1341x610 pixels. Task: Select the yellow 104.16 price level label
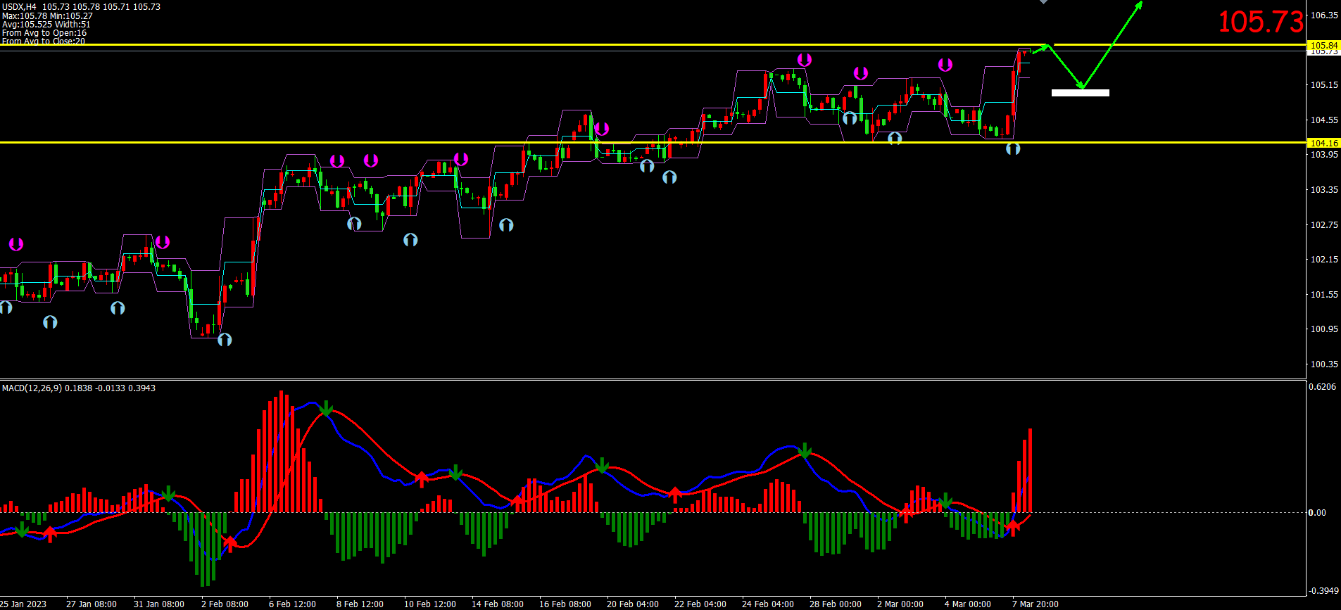pos(1323,143)
